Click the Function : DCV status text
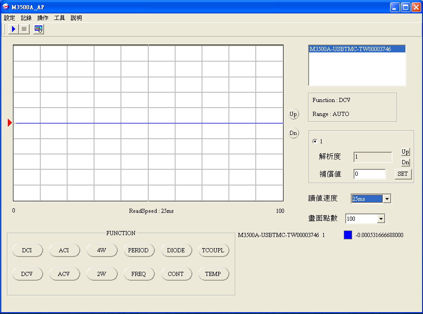 point(331,100)
